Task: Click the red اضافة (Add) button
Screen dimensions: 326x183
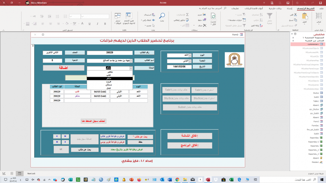Action: coord(64,68)
